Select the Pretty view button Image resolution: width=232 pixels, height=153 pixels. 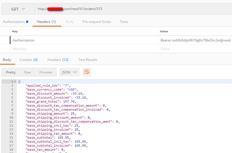pos(11,72)
